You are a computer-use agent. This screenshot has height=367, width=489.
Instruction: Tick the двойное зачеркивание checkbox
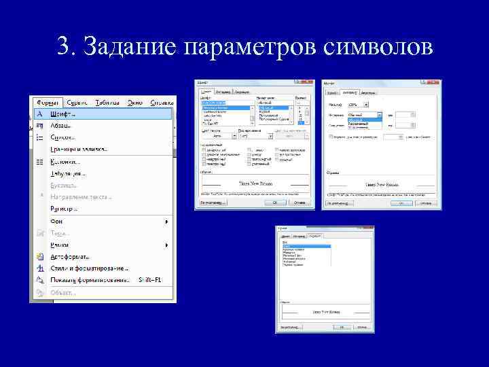204,154
